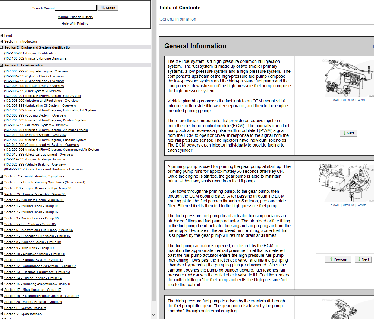
Task: Click Next button in second step
Action: point(363,259)
